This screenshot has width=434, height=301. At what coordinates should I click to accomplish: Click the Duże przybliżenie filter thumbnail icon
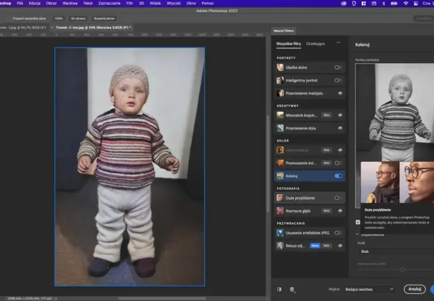[280, 198]
